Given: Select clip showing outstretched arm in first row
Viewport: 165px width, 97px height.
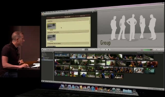Looking at the screenshot, I should (113, 57).
